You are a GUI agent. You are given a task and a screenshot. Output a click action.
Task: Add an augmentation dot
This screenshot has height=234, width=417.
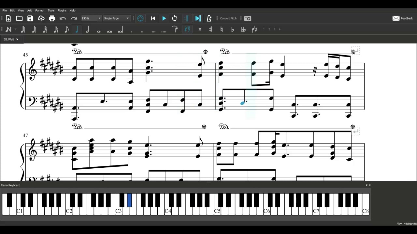tap(131, 31)
